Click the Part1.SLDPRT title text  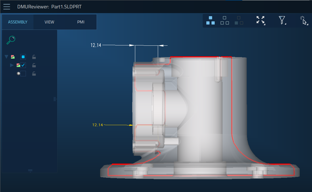coord(66,7)
